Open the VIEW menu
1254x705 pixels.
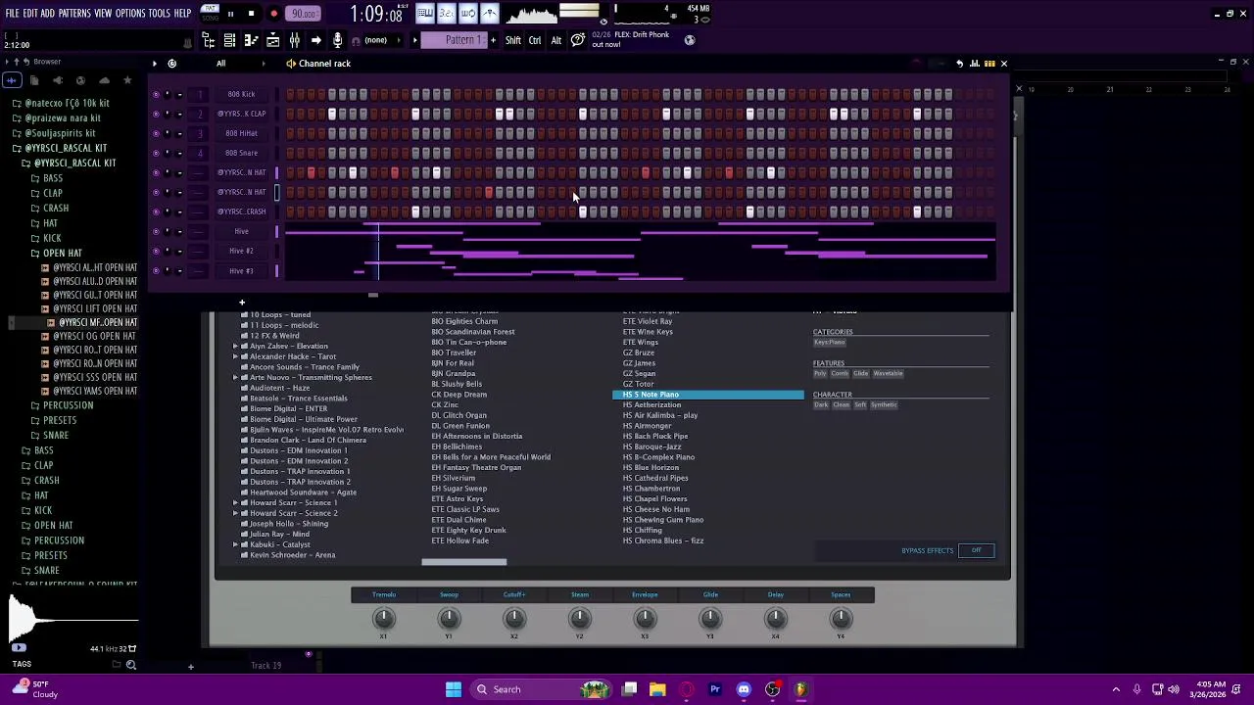click(x=103, y=14)
